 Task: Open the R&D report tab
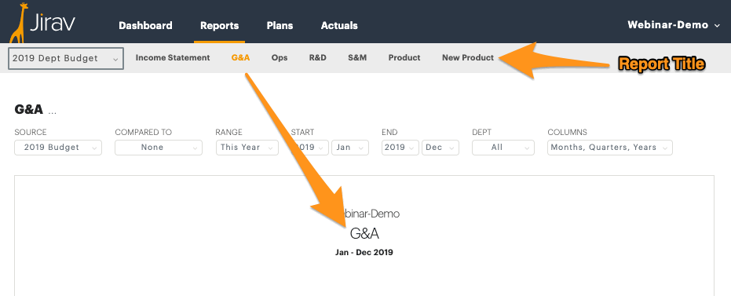[317, 58]
